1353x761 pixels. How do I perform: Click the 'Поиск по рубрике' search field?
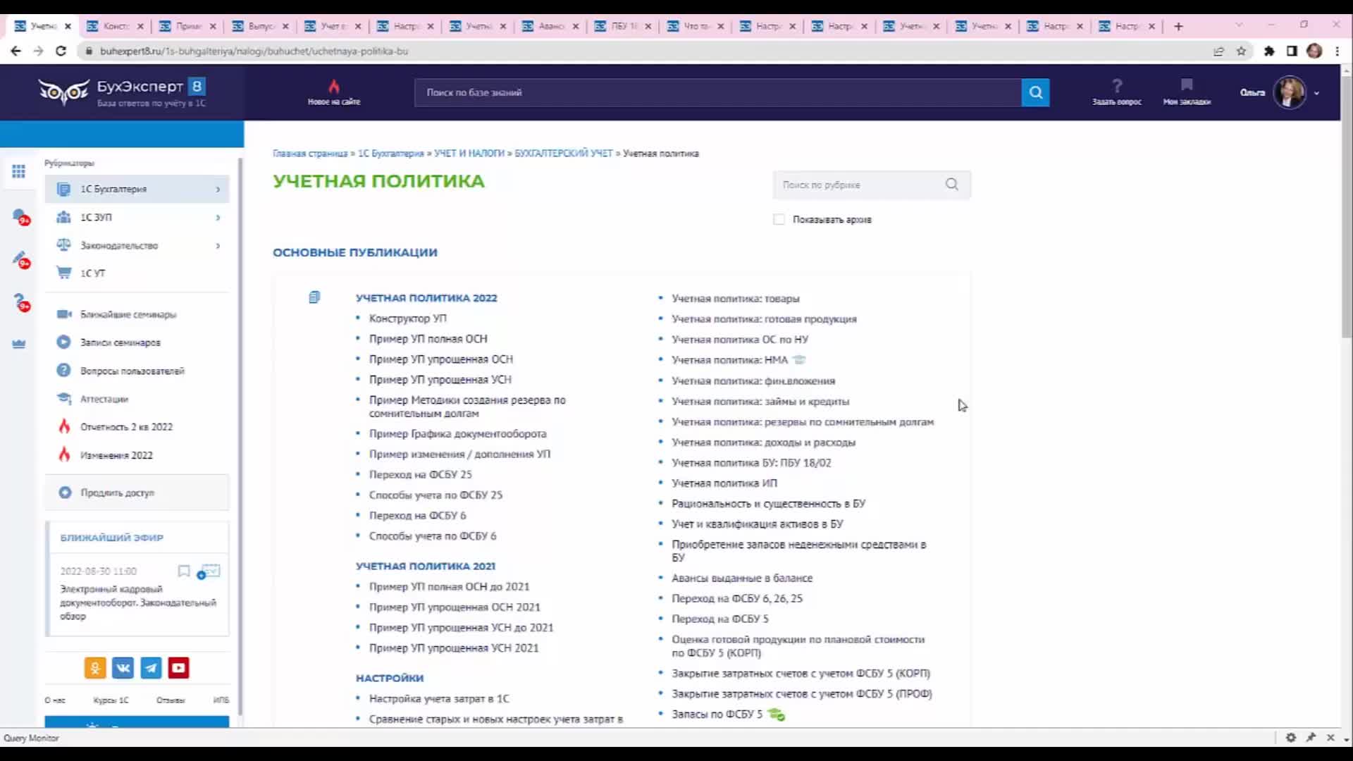[860, 185]
